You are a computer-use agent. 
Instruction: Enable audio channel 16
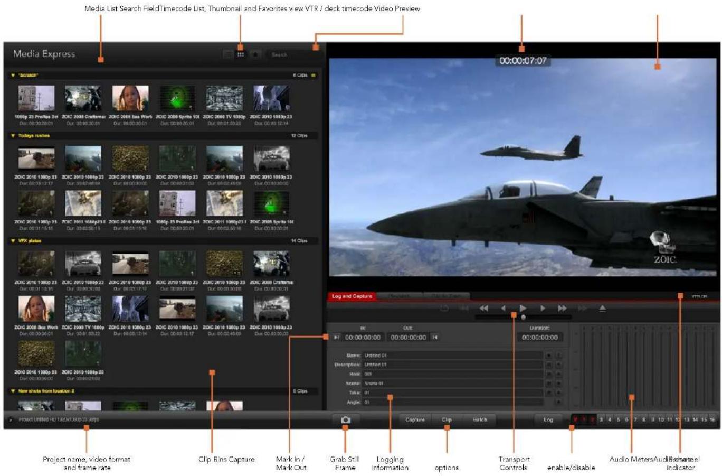click(712, 420)
